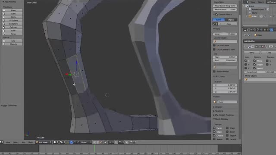276x155 pixels.
Task: Open the Edit Mode selector dropdown
Action: pyautogui.click(x=44, y=143)
